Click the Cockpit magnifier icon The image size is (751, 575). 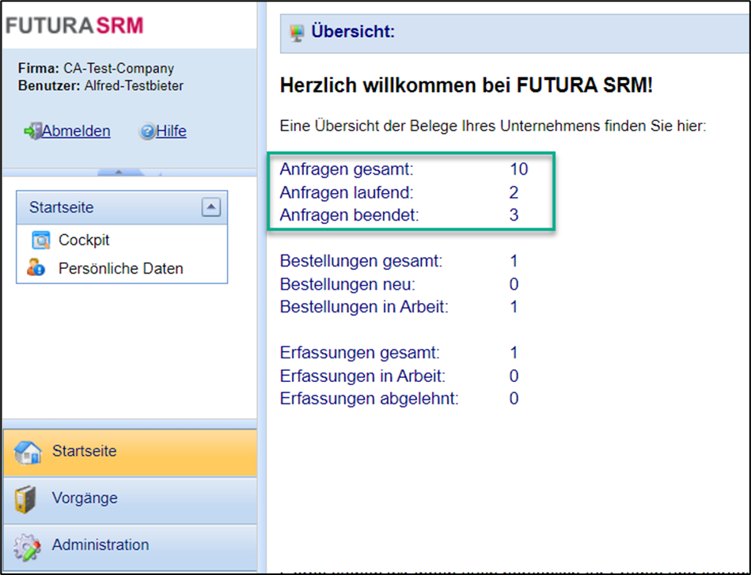click(40, 240)
